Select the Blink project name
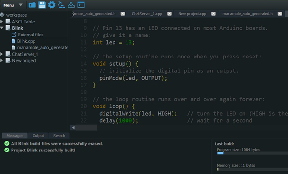 [17, 28]
